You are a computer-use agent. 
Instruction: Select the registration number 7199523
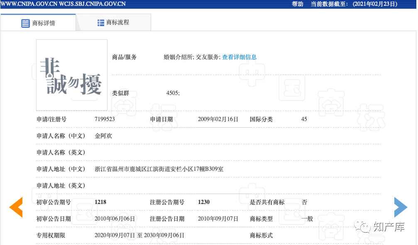[104, 119]
